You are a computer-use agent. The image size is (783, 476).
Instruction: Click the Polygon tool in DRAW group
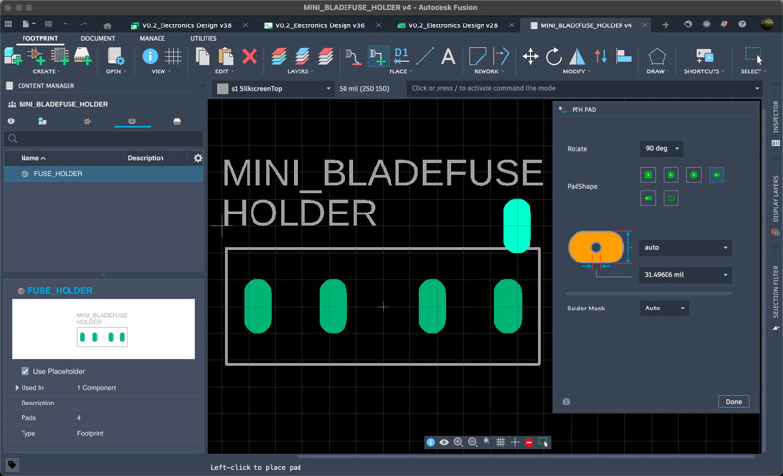coord(656,56)
